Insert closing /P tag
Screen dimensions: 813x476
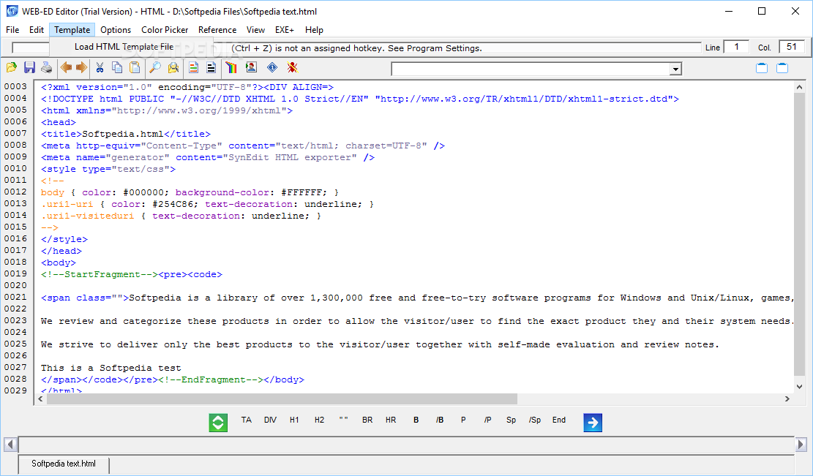pyautogui.click(x=488, y=420)
